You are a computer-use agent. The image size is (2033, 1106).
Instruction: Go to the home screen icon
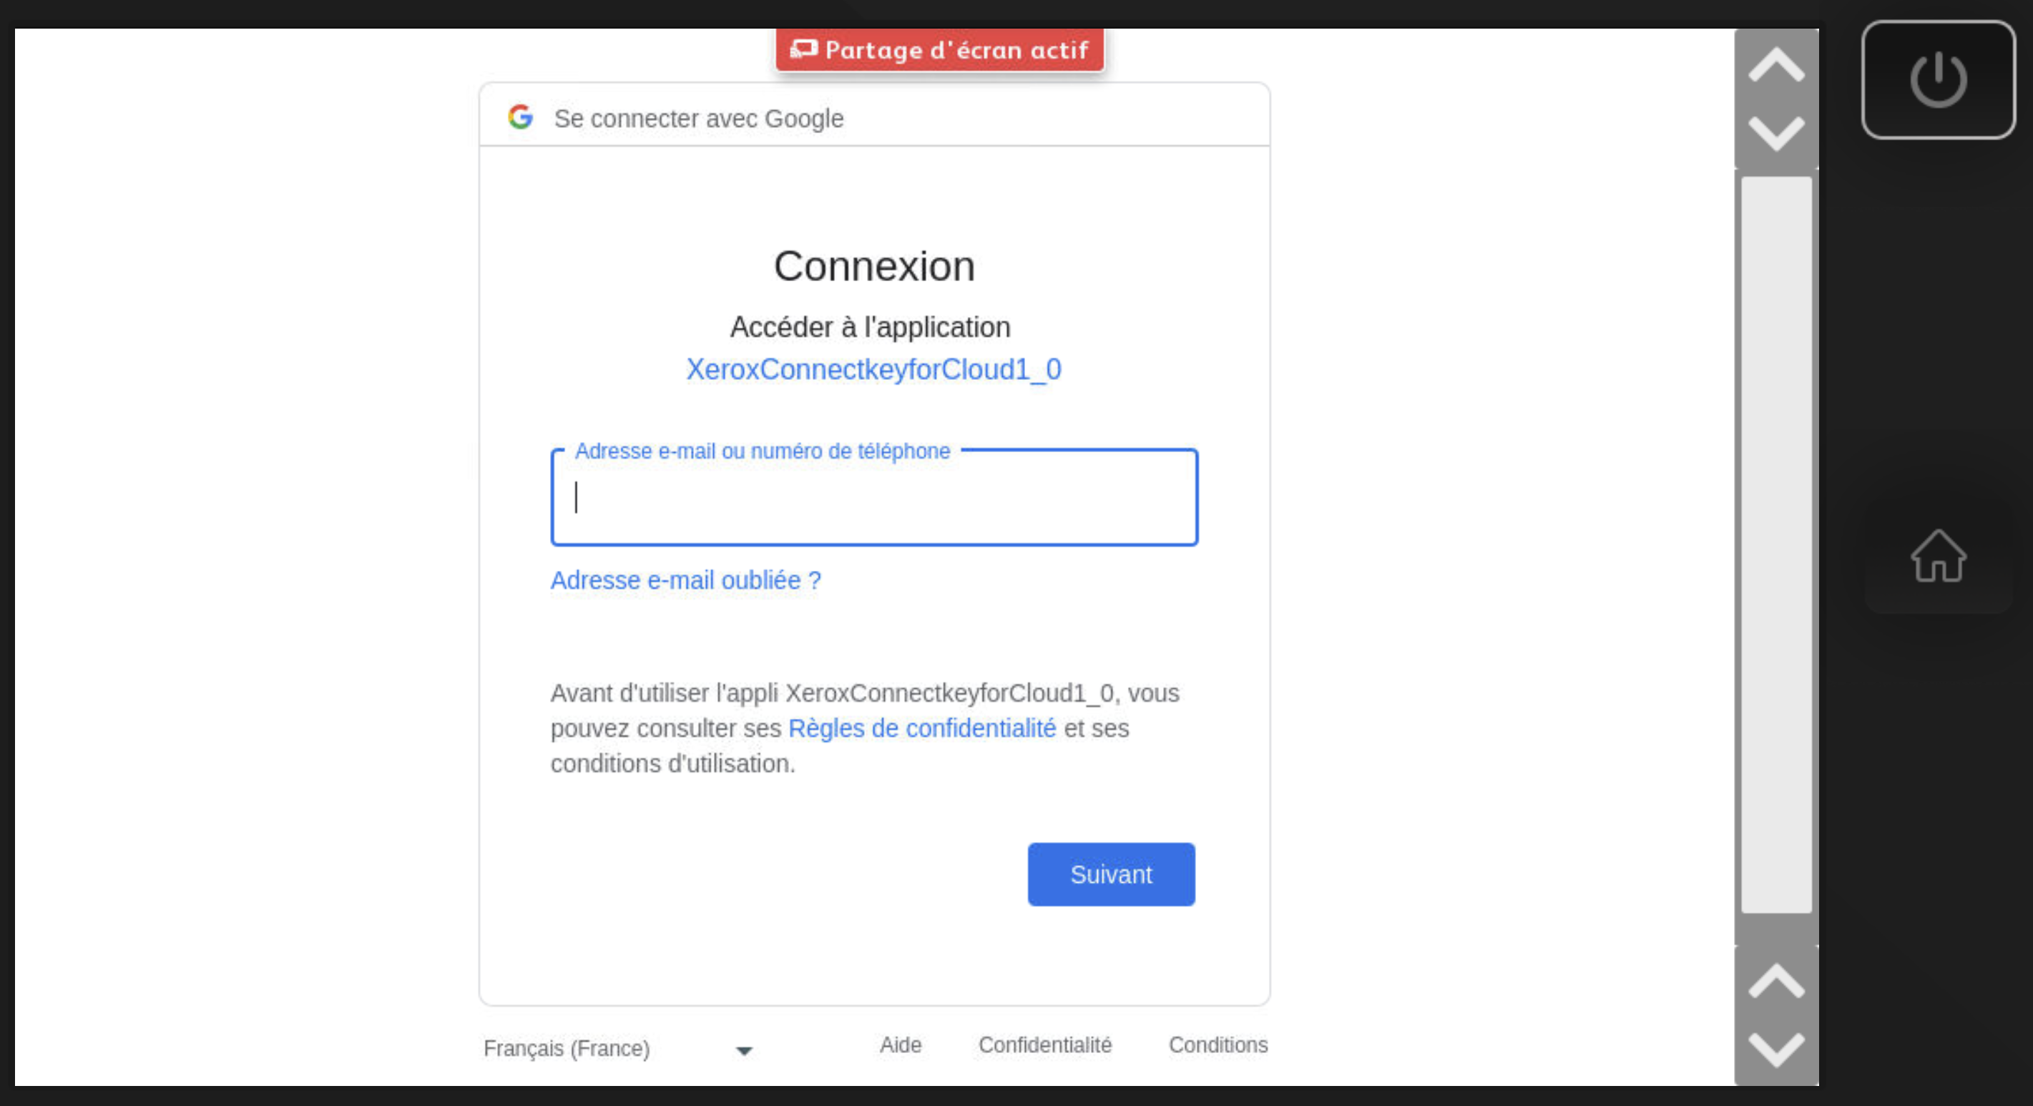click(1938, 556)
